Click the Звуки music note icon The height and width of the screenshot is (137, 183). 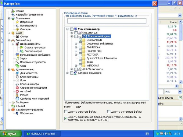17,58
